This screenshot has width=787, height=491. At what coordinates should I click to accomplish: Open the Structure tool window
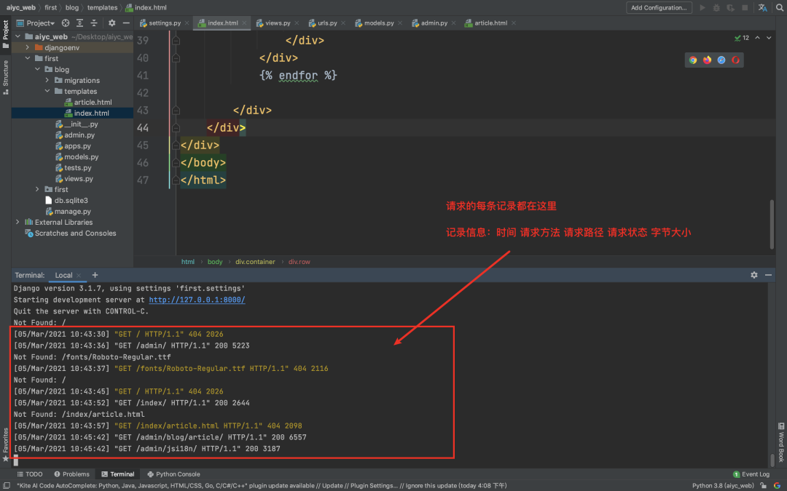pyautogui.click(x=6, y=76)
